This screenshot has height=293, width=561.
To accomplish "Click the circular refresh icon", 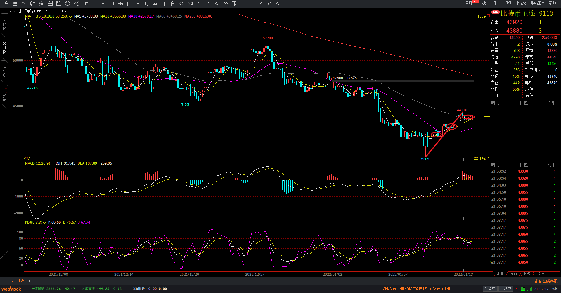I will point(67,4).
